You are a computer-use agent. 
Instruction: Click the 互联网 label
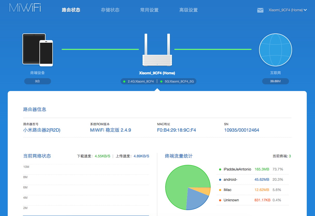[x=276, y=73]
